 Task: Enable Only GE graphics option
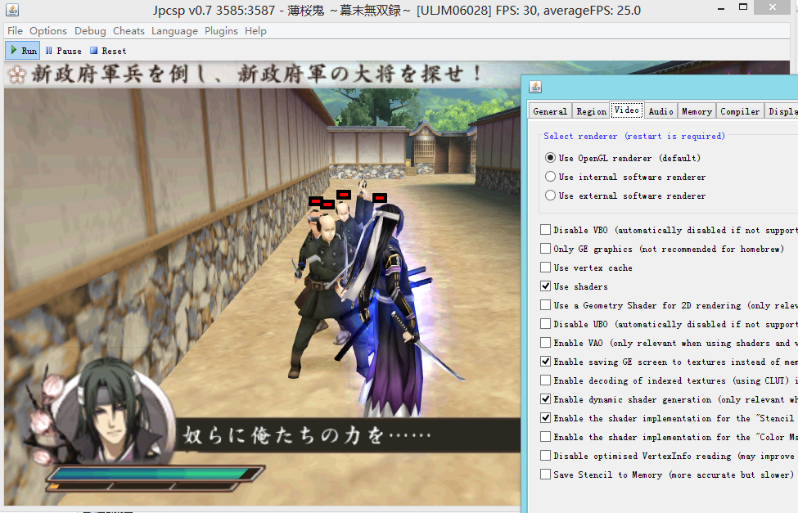tap(546, 249)
